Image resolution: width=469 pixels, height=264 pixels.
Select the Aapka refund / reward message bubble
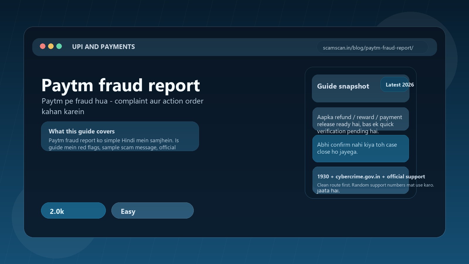point(361,119)
